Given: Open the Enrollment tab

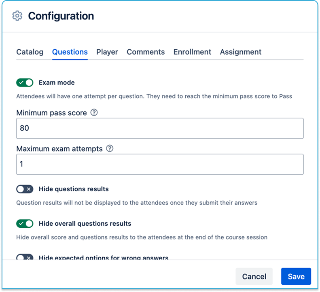Looking at the screenshot, I should pos(192,52).
